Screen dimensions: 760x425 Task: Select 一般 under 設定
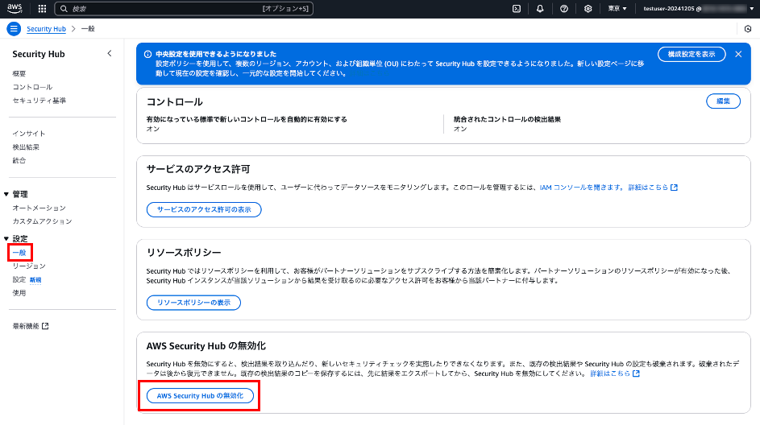coord(19,253)
